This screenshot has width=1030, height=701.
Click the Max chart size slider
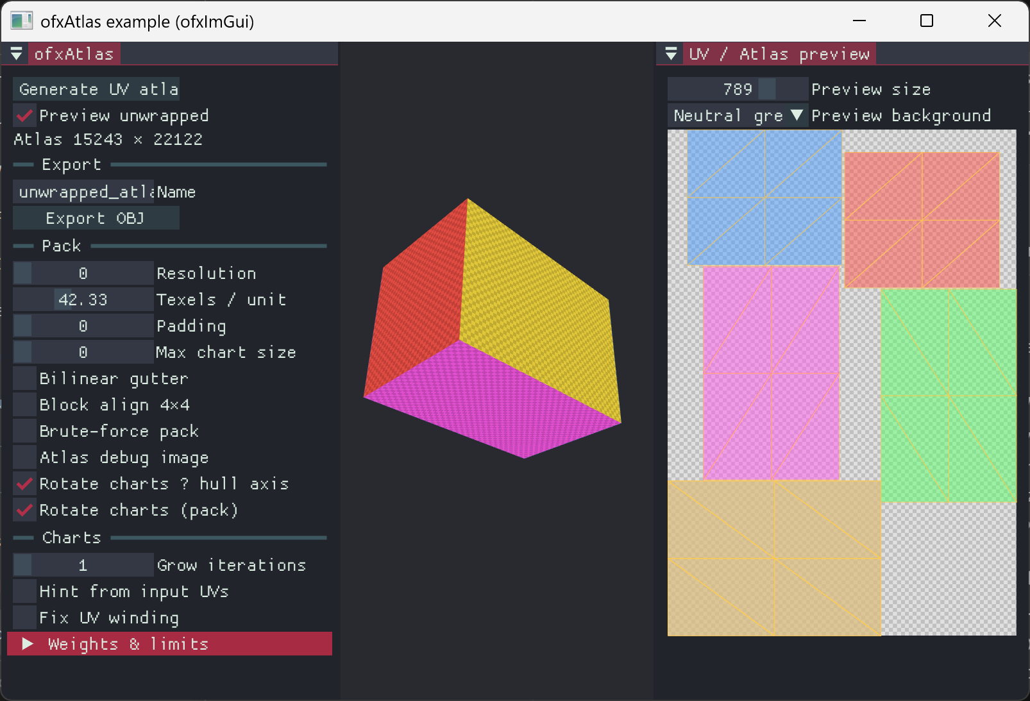pos(83,352)
